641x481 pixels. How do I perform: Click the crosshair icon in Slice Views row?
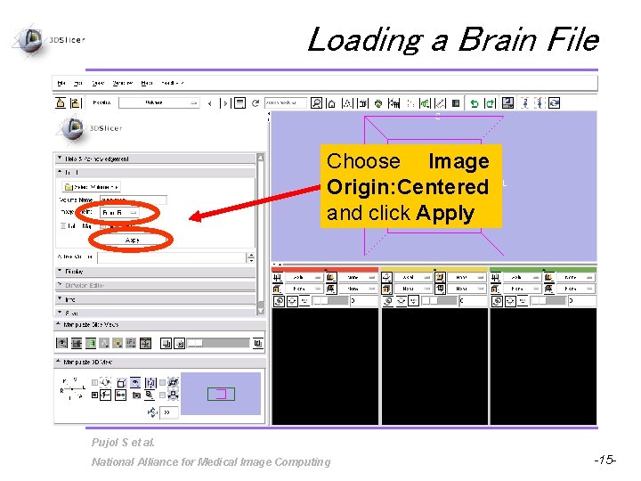(x=145, y=343)
